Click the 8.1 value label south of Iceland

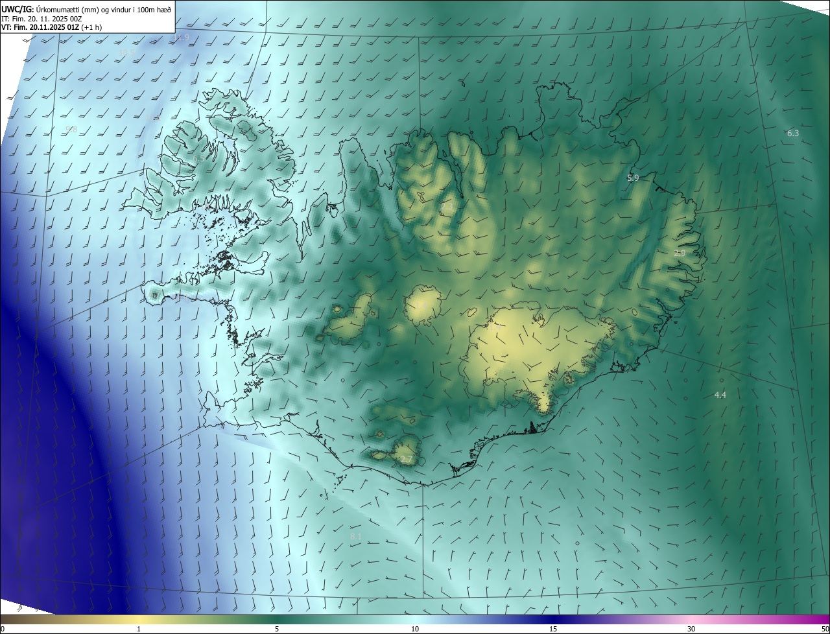point(356,537)
